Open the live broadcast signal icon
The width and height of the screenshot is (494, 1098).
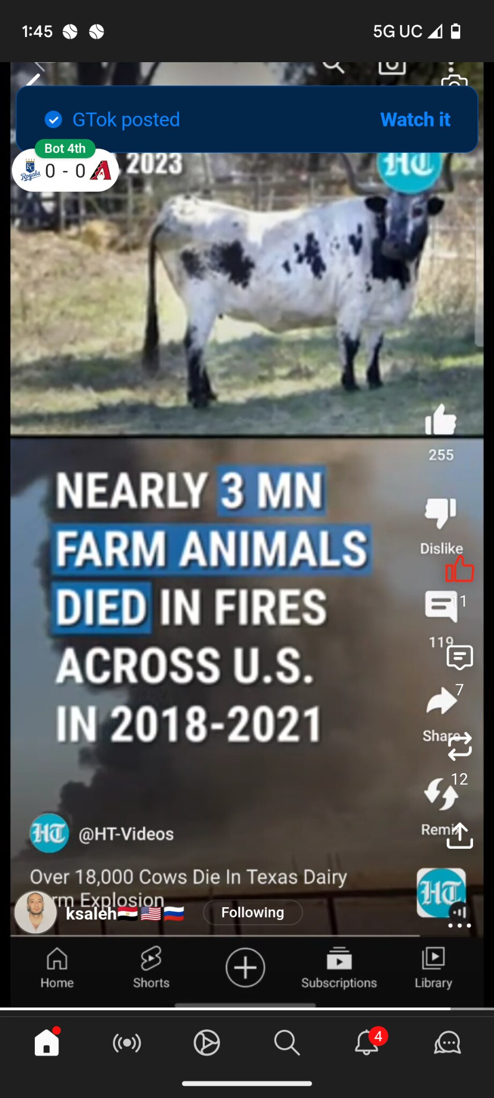pyautogui.click(x=127, y=1043)
